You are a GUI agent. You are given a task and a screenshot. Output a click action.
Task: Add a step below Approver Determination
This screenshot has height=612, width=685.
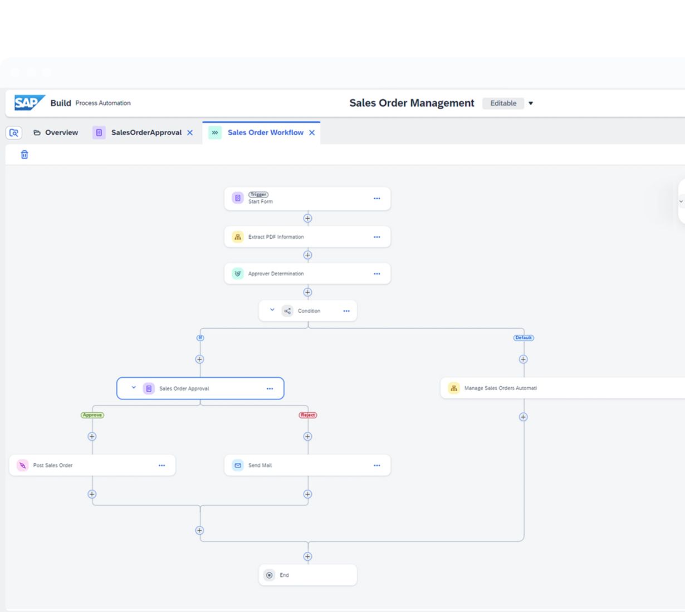pos(307,292)
